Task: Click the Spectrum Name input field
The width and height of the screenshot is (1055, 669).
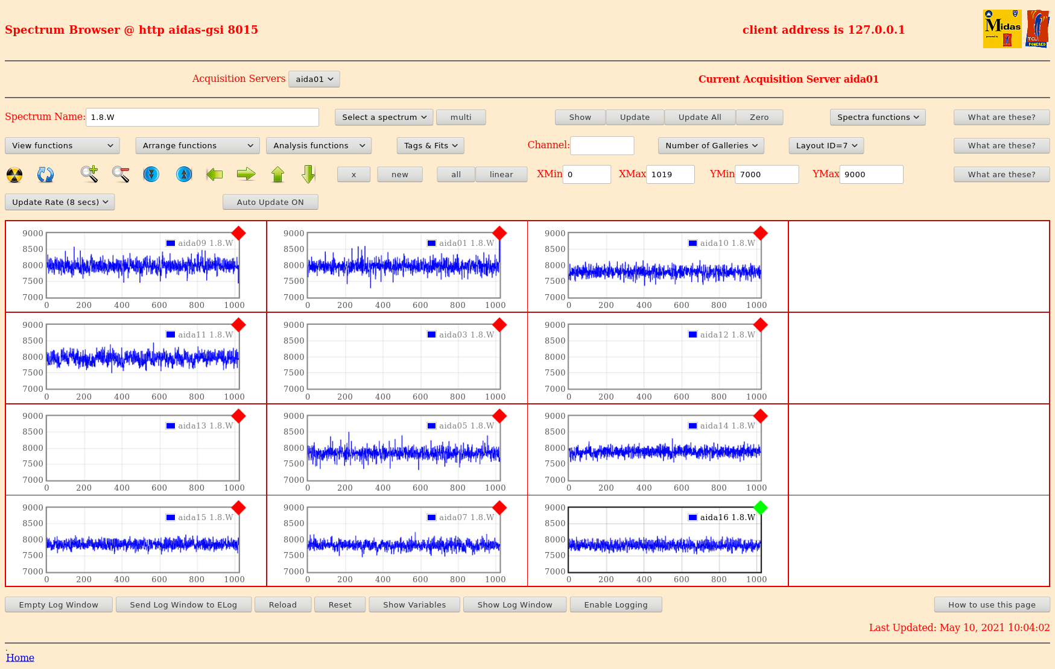Action: click(x=202, y=118)
